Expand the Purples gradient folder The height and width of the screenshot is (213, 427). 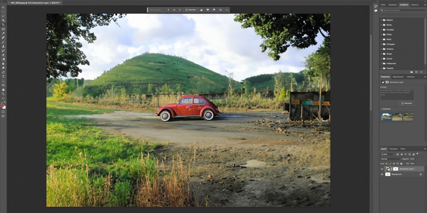tap(381, 30)
